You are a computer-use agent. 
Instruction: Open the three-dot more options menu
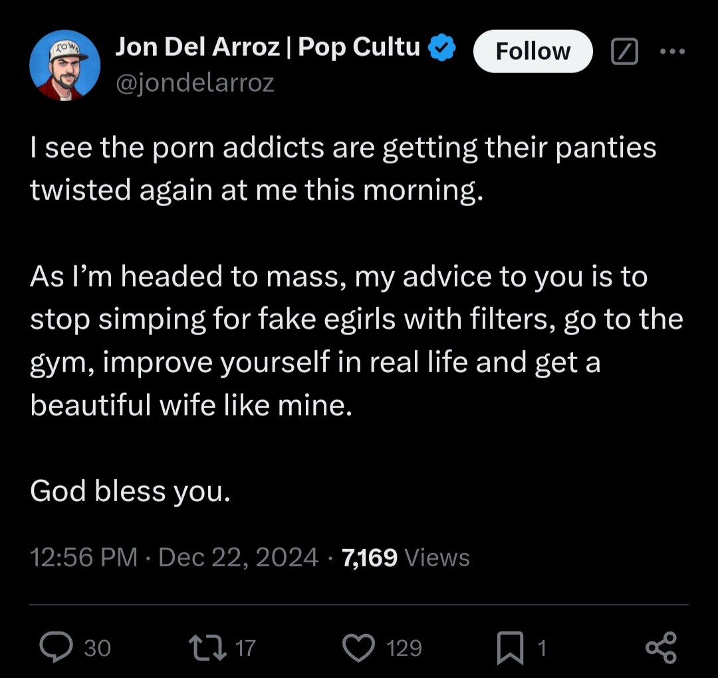[x=672, y=51]
